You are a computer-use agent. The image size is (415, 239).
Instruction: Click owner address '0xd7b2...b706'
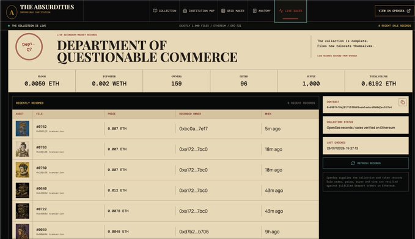(194, 232)
